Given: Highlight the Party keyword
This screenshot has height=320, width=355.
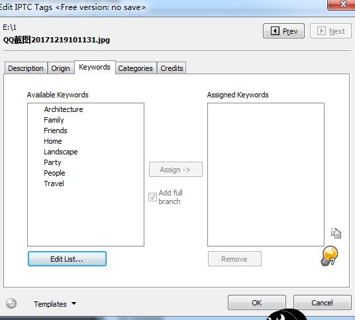Looking at the screenshot, I should click(52, 162).
